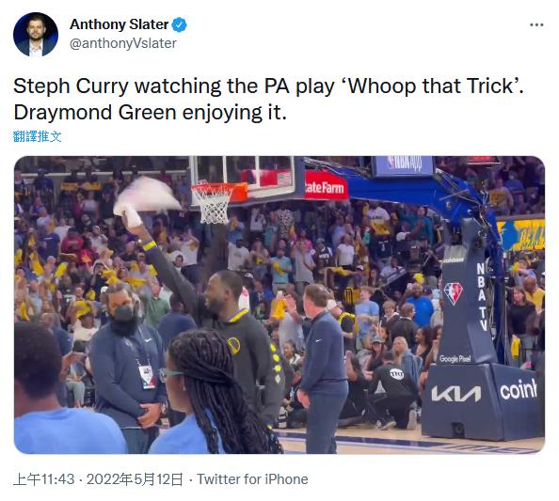Open Anthony Slater's profile avatar

coord(36,34)
